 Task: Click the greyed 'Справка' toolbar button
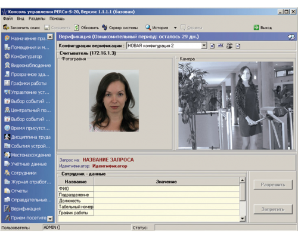coord(191,27)
